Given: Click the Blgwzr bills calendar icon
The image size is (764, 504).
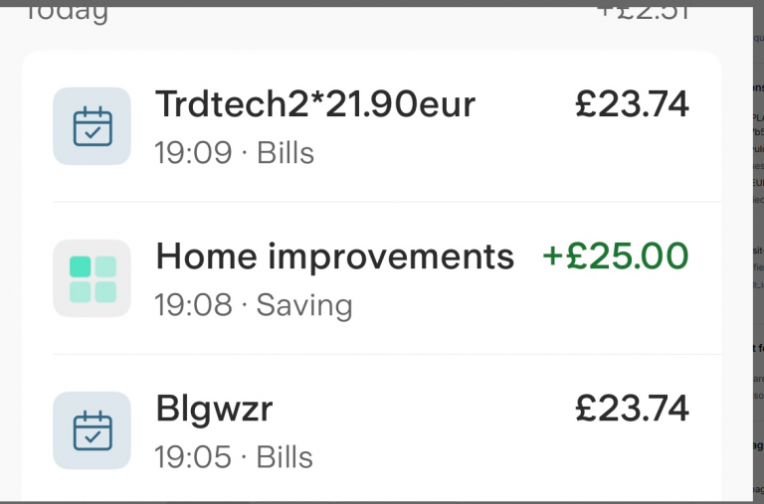Looking at the screenshot, I should coord(92,430).
